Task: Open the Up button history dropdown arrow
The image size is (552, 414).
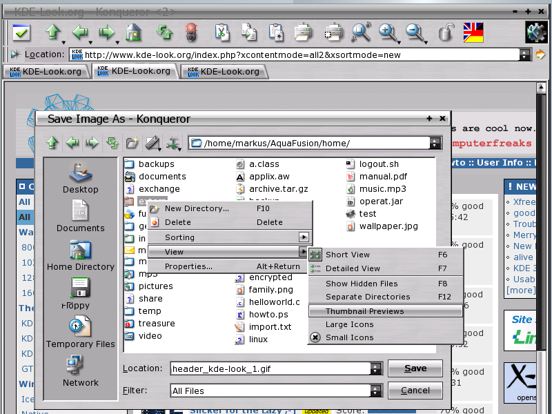Action: click(x=63, y=43)
